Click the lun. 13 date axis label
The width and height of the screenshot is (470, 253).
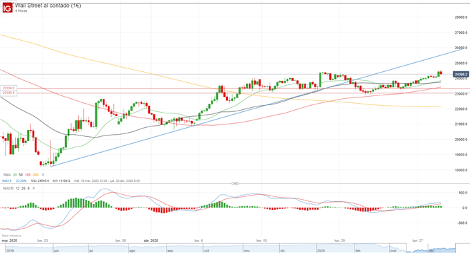tap(261, 241)
